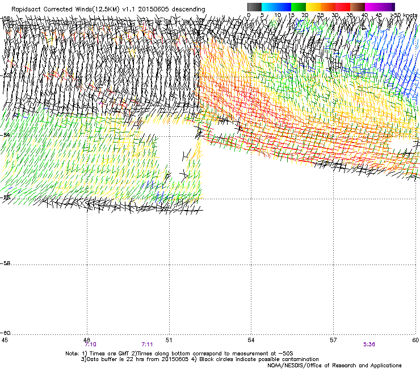The width and height of the screenshot is (420, 369).
Task: Click the '45' label under the color scale
Action: coord(379,15)
